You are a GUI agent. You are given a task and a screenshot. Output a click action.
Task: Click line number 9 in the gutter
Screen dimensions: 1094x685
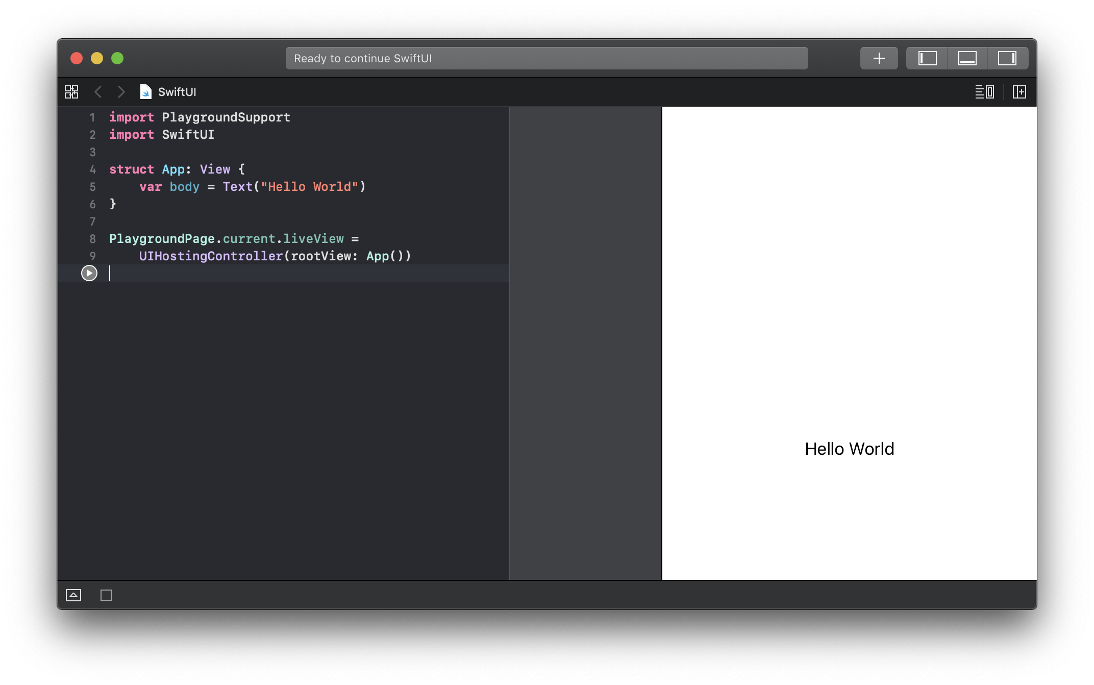coord(92,256)
